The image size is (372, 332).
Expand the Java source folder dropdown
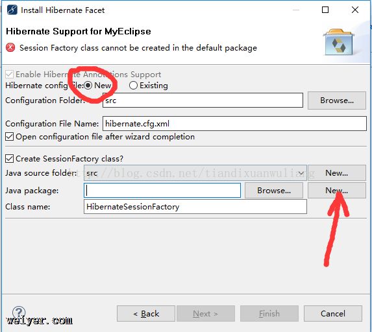[301, 173]
